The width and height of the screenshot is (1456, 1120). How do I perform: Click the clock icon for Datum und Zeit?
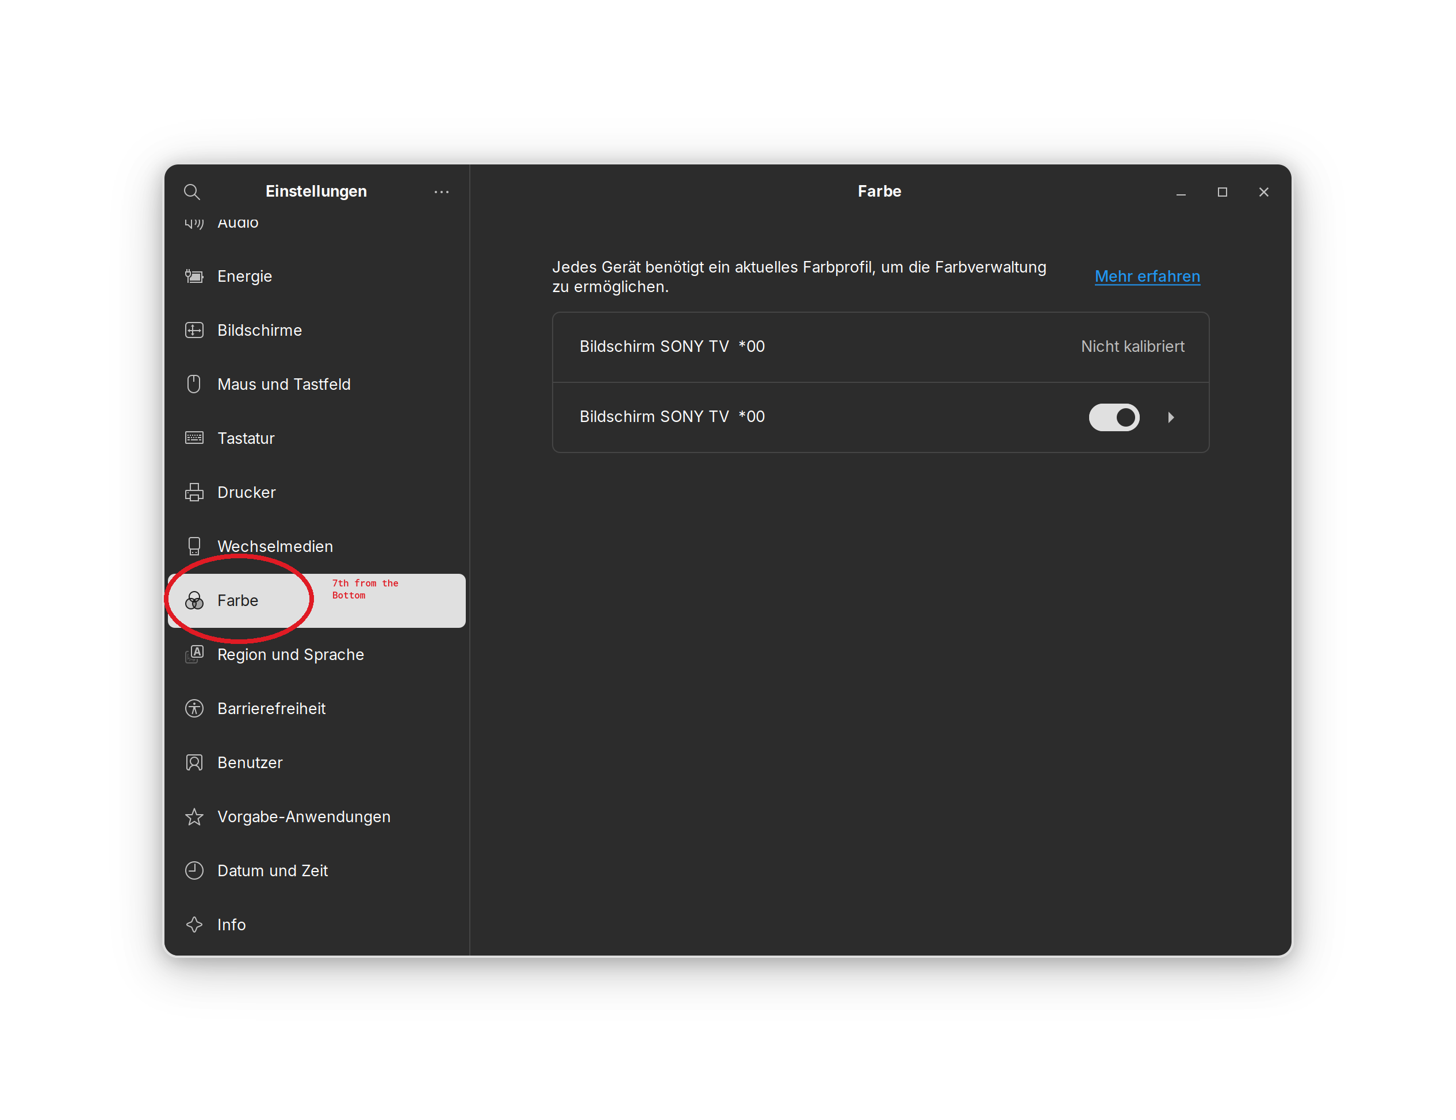coord(194,870)
